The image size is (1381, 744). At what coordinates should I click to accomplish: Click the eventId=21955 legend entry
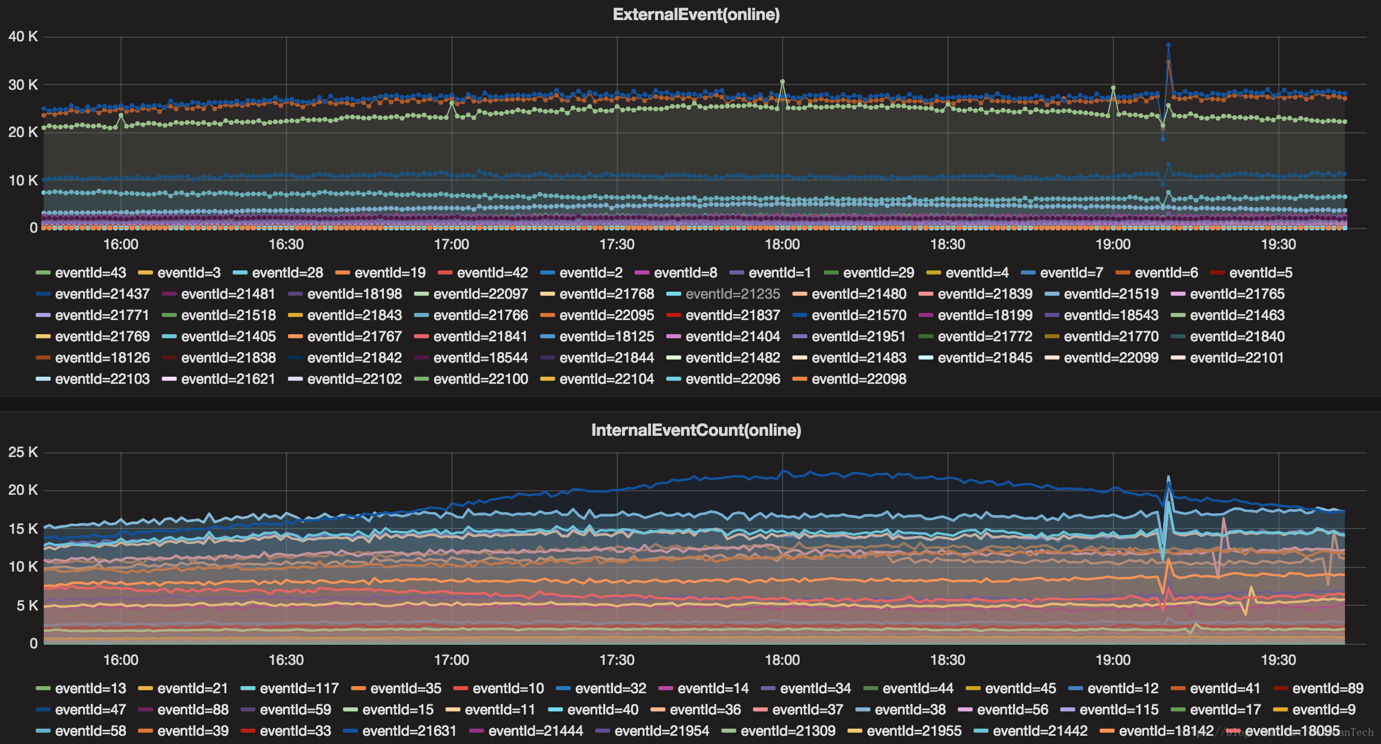click(x=914, y=731)
